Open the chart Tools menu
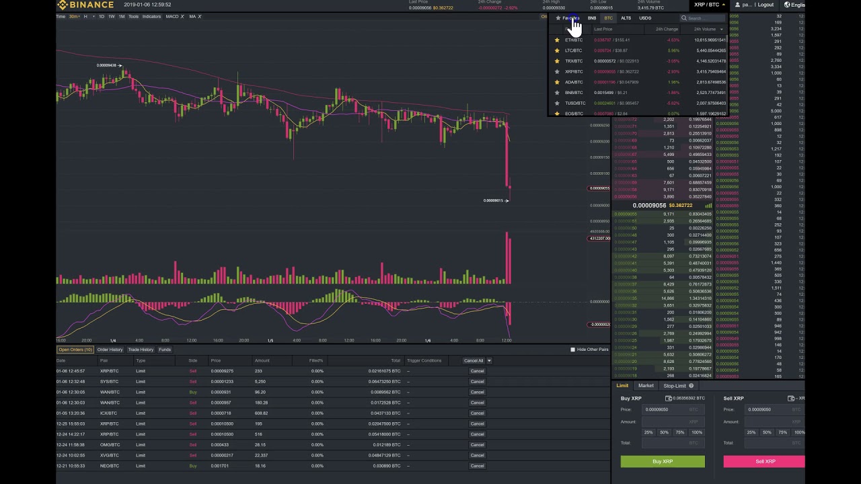The image size is (861, 484). pos(133,16)
